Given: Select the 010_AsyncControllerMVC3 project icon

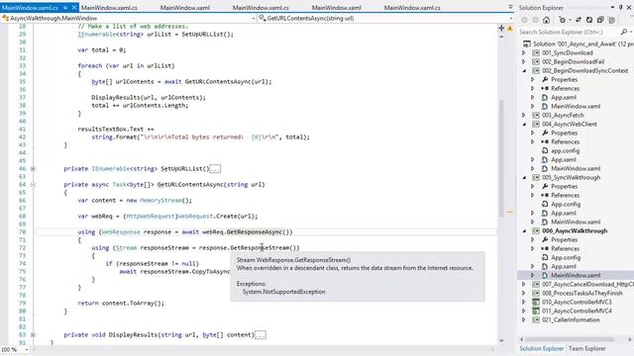Looking at the screenshot, I should 536,302.
